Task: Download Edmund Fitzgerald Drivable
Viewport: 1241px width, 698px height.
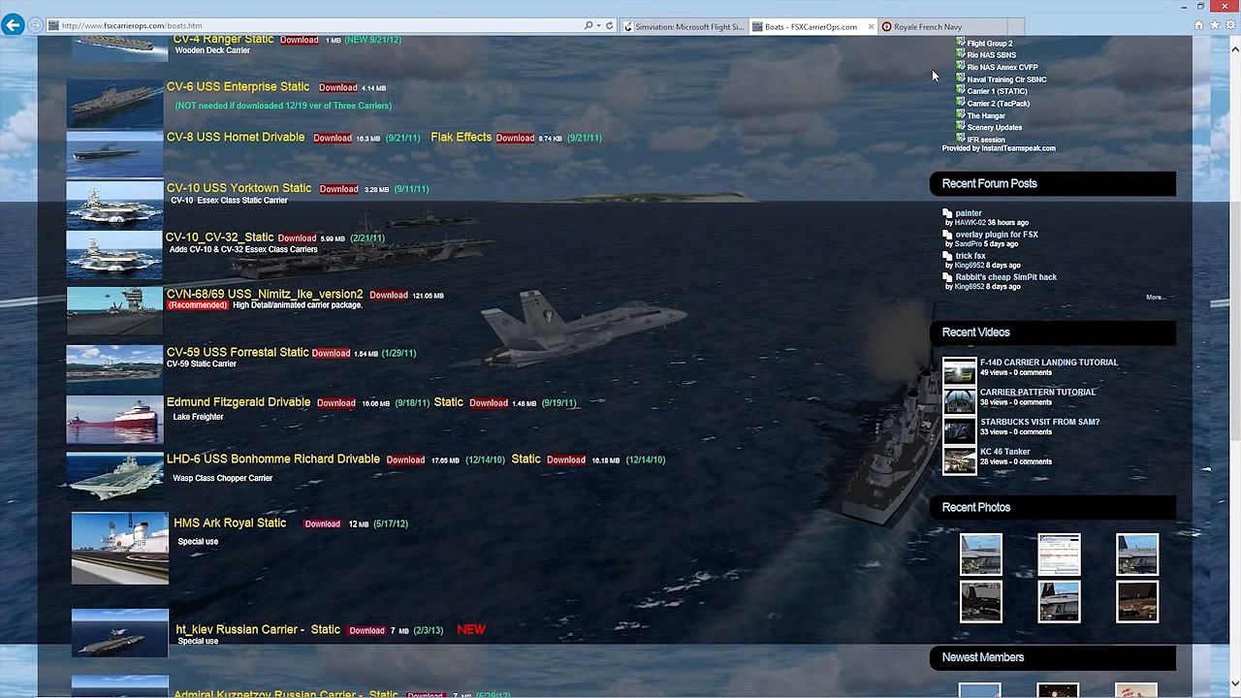Action: 336,403
